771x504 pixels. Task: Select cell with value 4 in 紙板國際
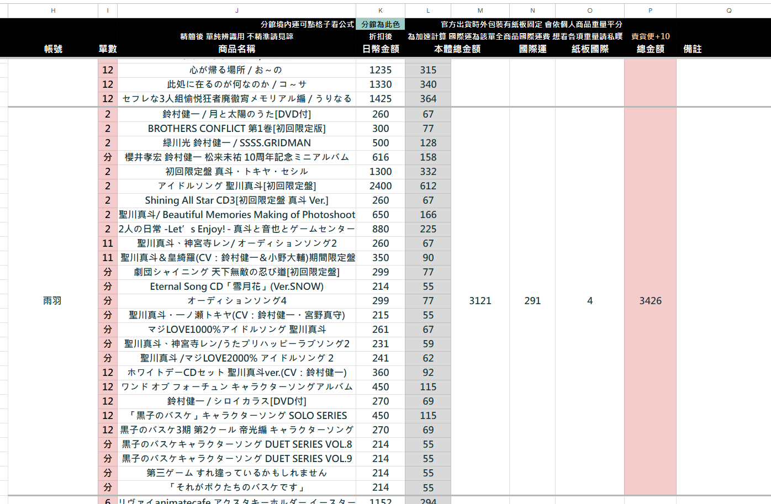click(590, 301)
